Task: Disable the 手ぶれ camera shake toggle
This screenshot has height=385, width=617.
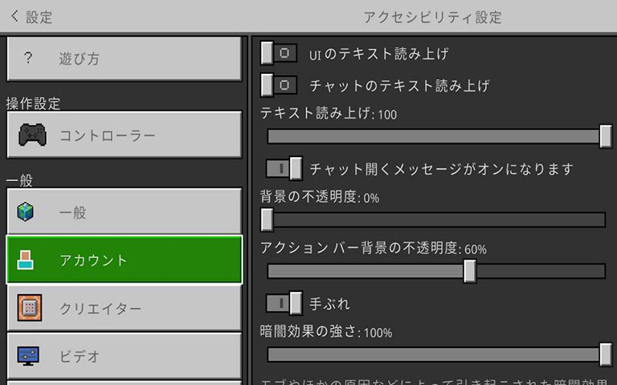Action: (284, 303)
